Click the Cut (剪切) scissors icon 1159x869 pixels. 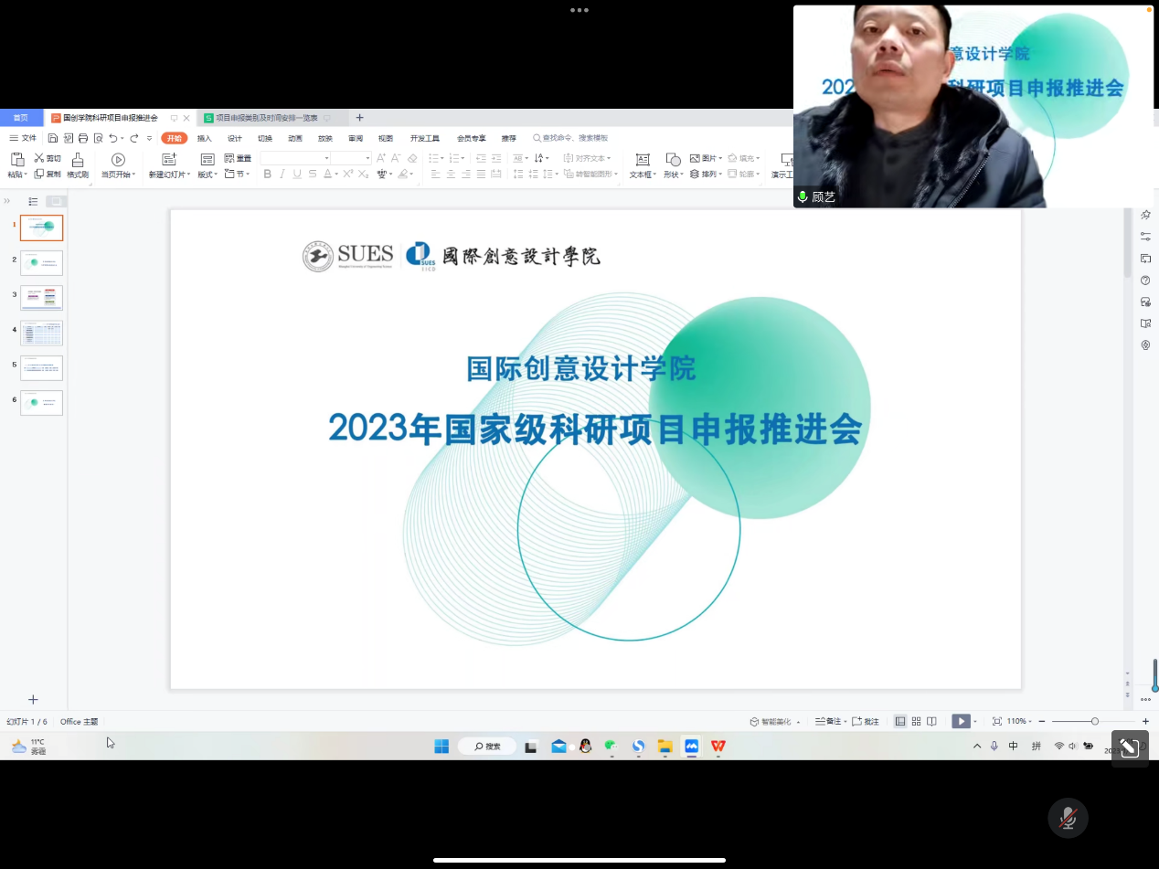[39, 158]
